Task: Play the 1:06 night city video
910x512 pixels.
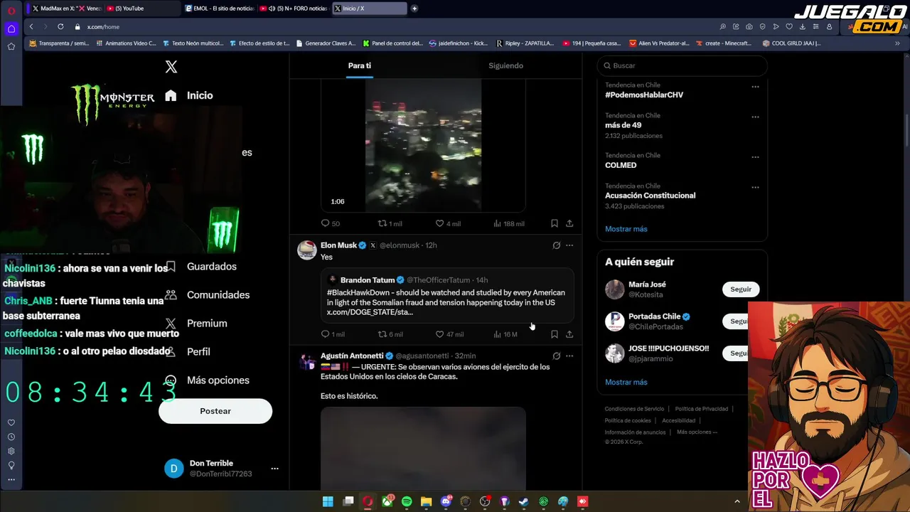Action: pos(423,146)
